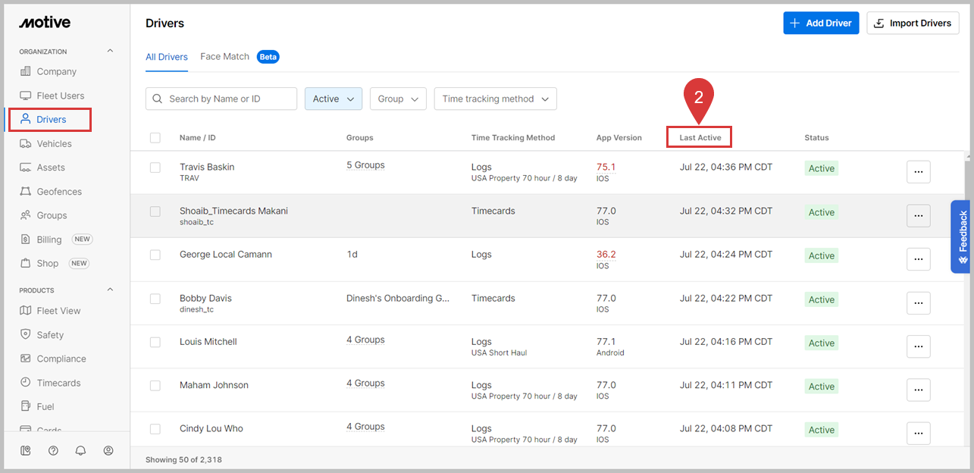Go to the Vehicles page
974x473 pixels.
point(55,143)
